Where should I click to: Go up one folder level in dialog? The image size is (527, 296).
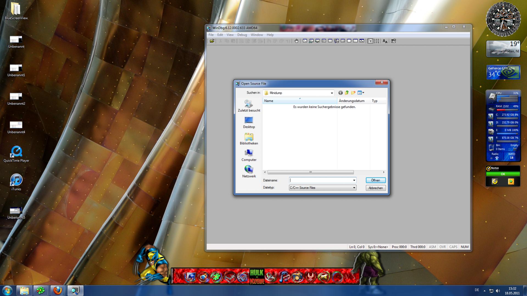(x=347, y=93)
